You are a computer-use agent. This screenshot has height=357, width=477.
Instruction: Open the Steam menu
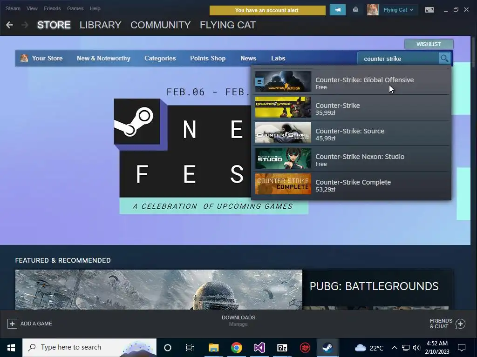tap(13, 8)
